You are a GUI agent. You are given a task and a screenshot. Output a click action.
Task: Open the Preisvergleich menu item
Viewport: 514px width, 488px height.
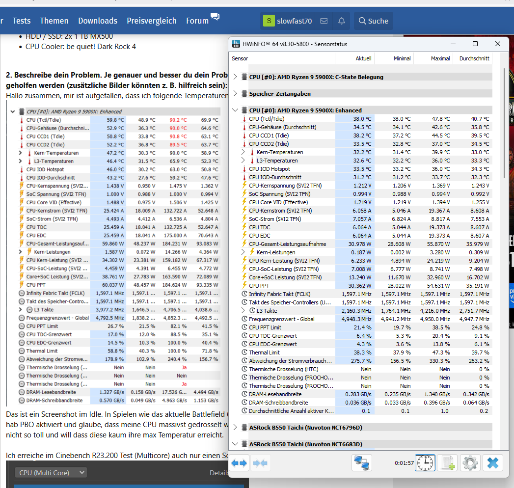pos(152,21)
